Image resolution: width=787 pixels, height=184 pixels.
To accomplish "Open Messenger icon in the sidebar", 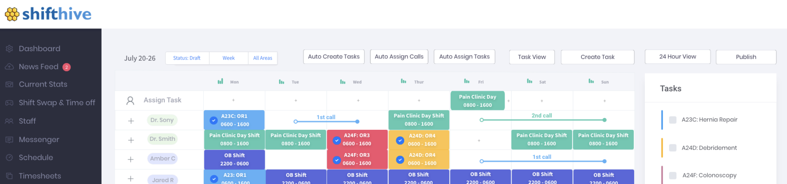I will (x=10, y=140).
